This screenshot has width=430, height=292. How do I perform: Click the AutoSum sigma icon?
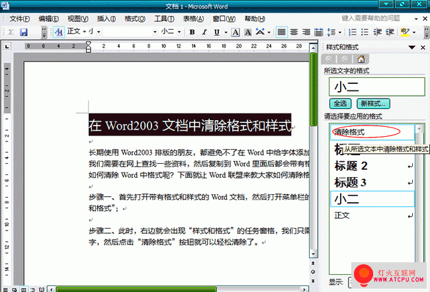(x=11, y=32)
